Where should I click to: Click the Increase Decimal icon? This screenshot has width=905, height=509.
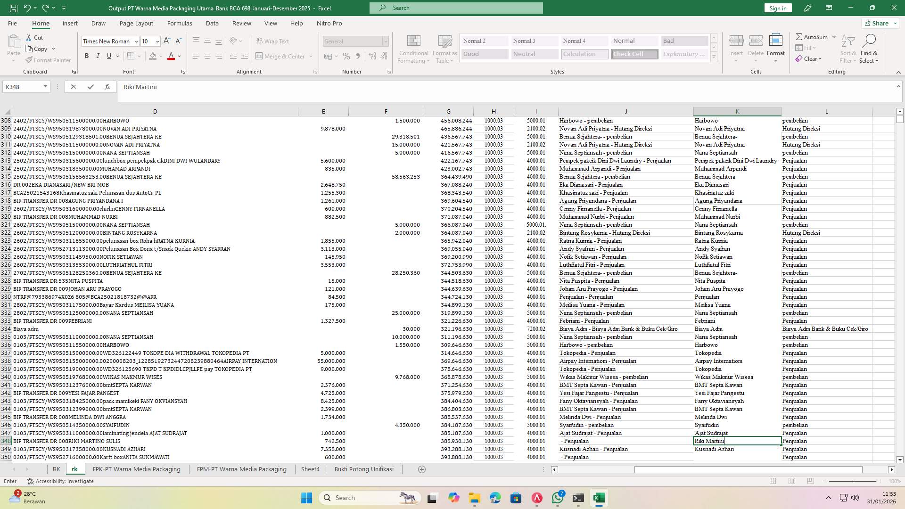[x=372, y=56]
